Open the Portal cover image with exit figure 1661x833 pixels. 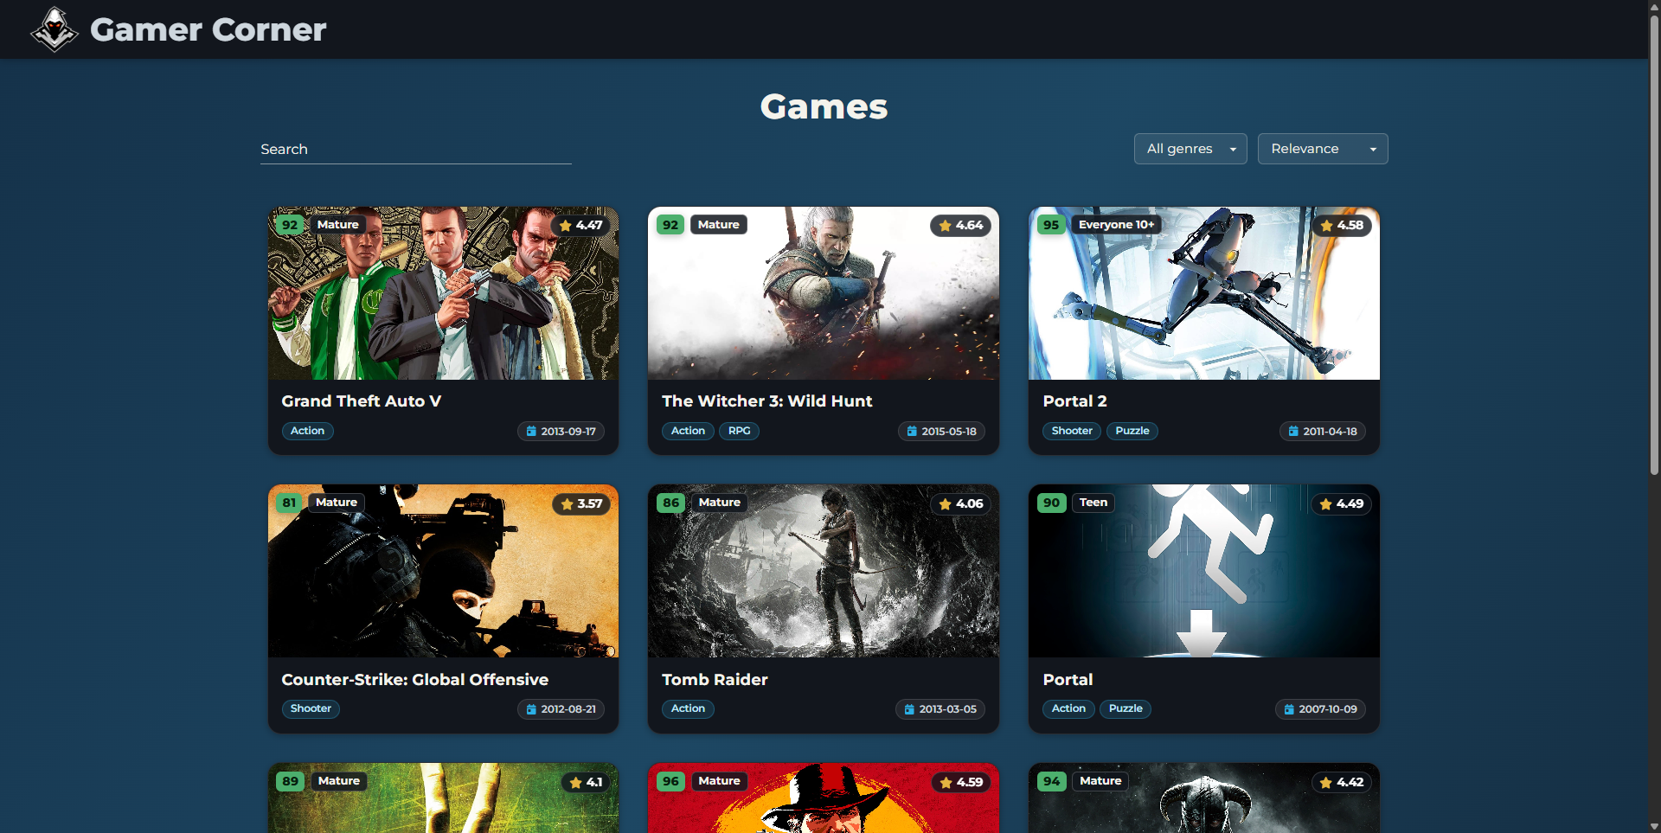(x=1204, y=571)
